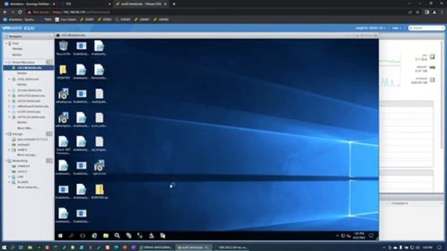Screen dimensions: 447x251
Task: Reload the browser page
Action: (20, 13)
